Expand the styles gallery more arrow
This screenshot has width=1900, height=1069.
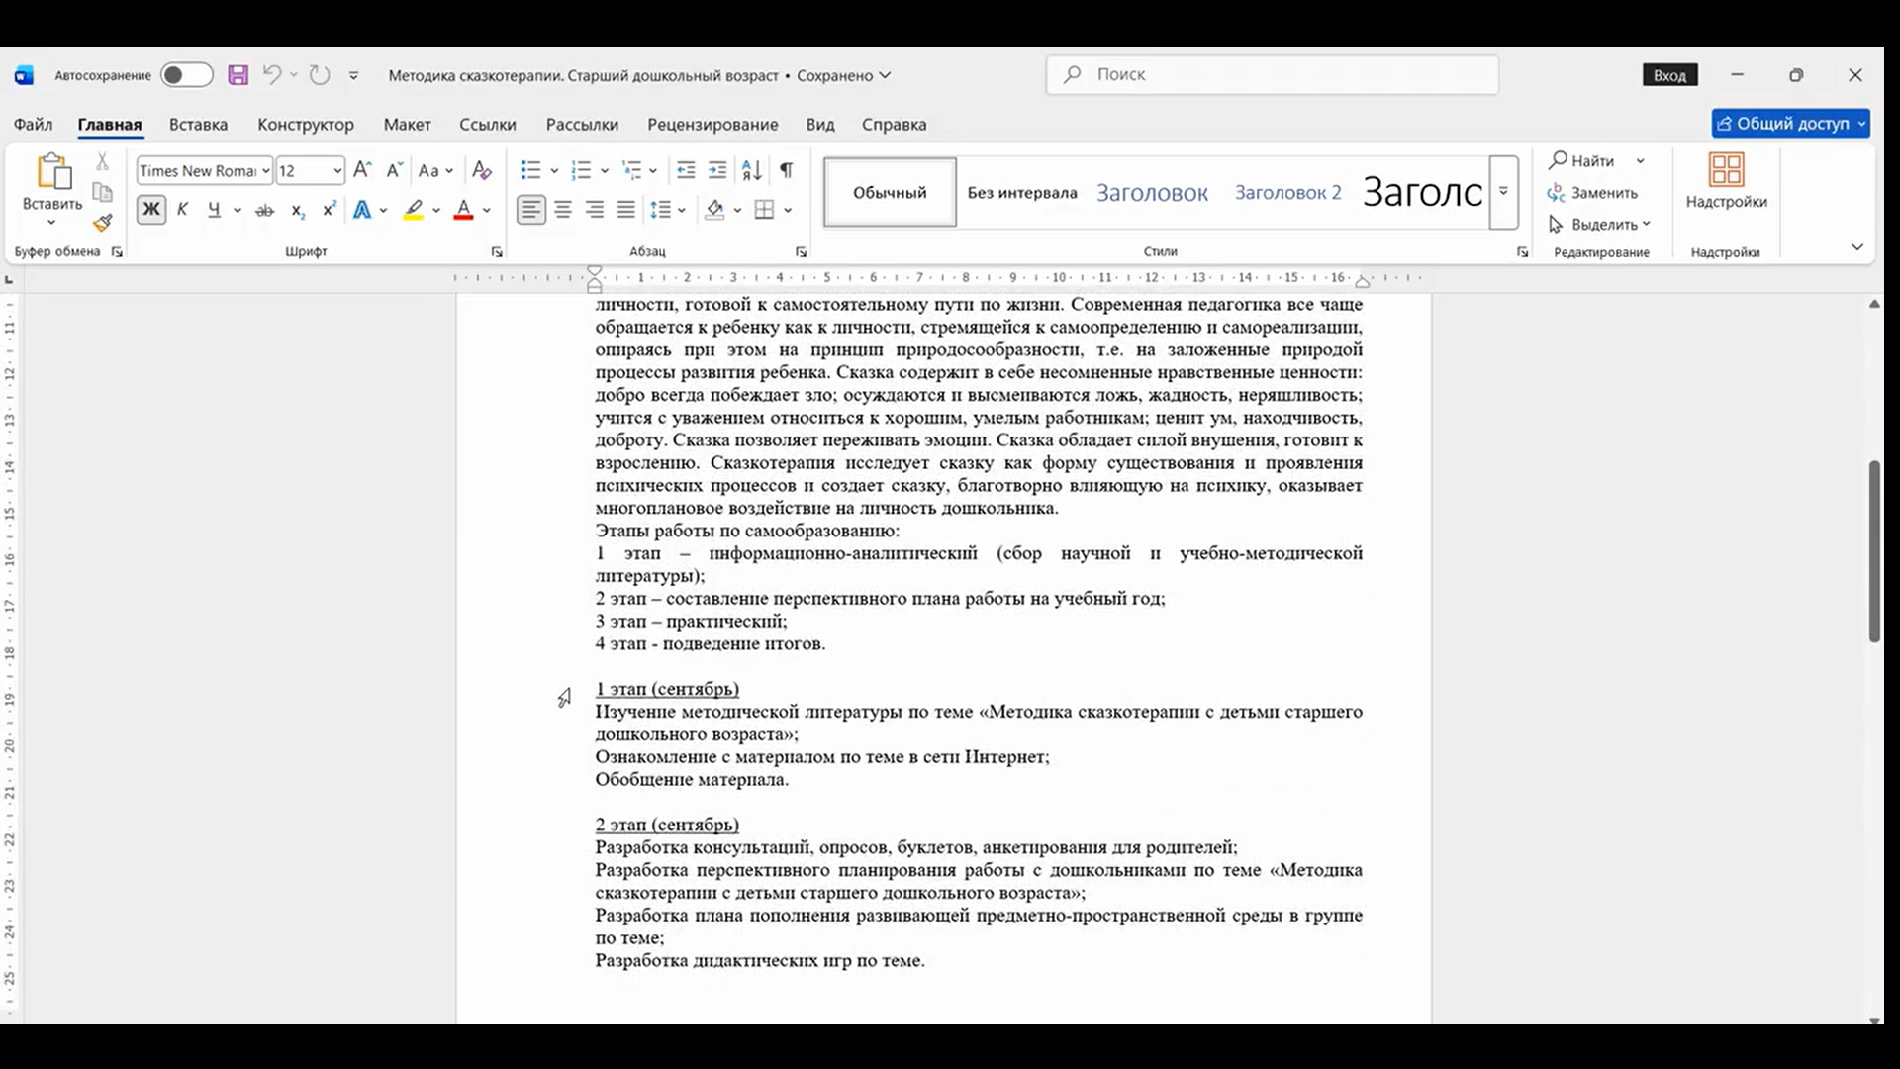click(1503, 192)
